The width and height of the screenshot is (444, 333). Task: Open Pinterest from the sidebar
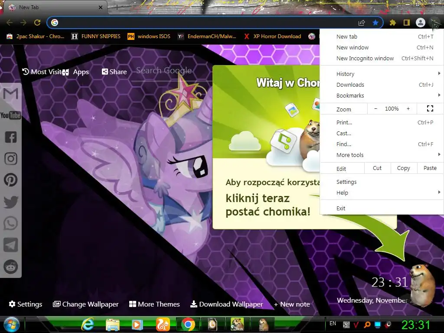pos(11,180)
